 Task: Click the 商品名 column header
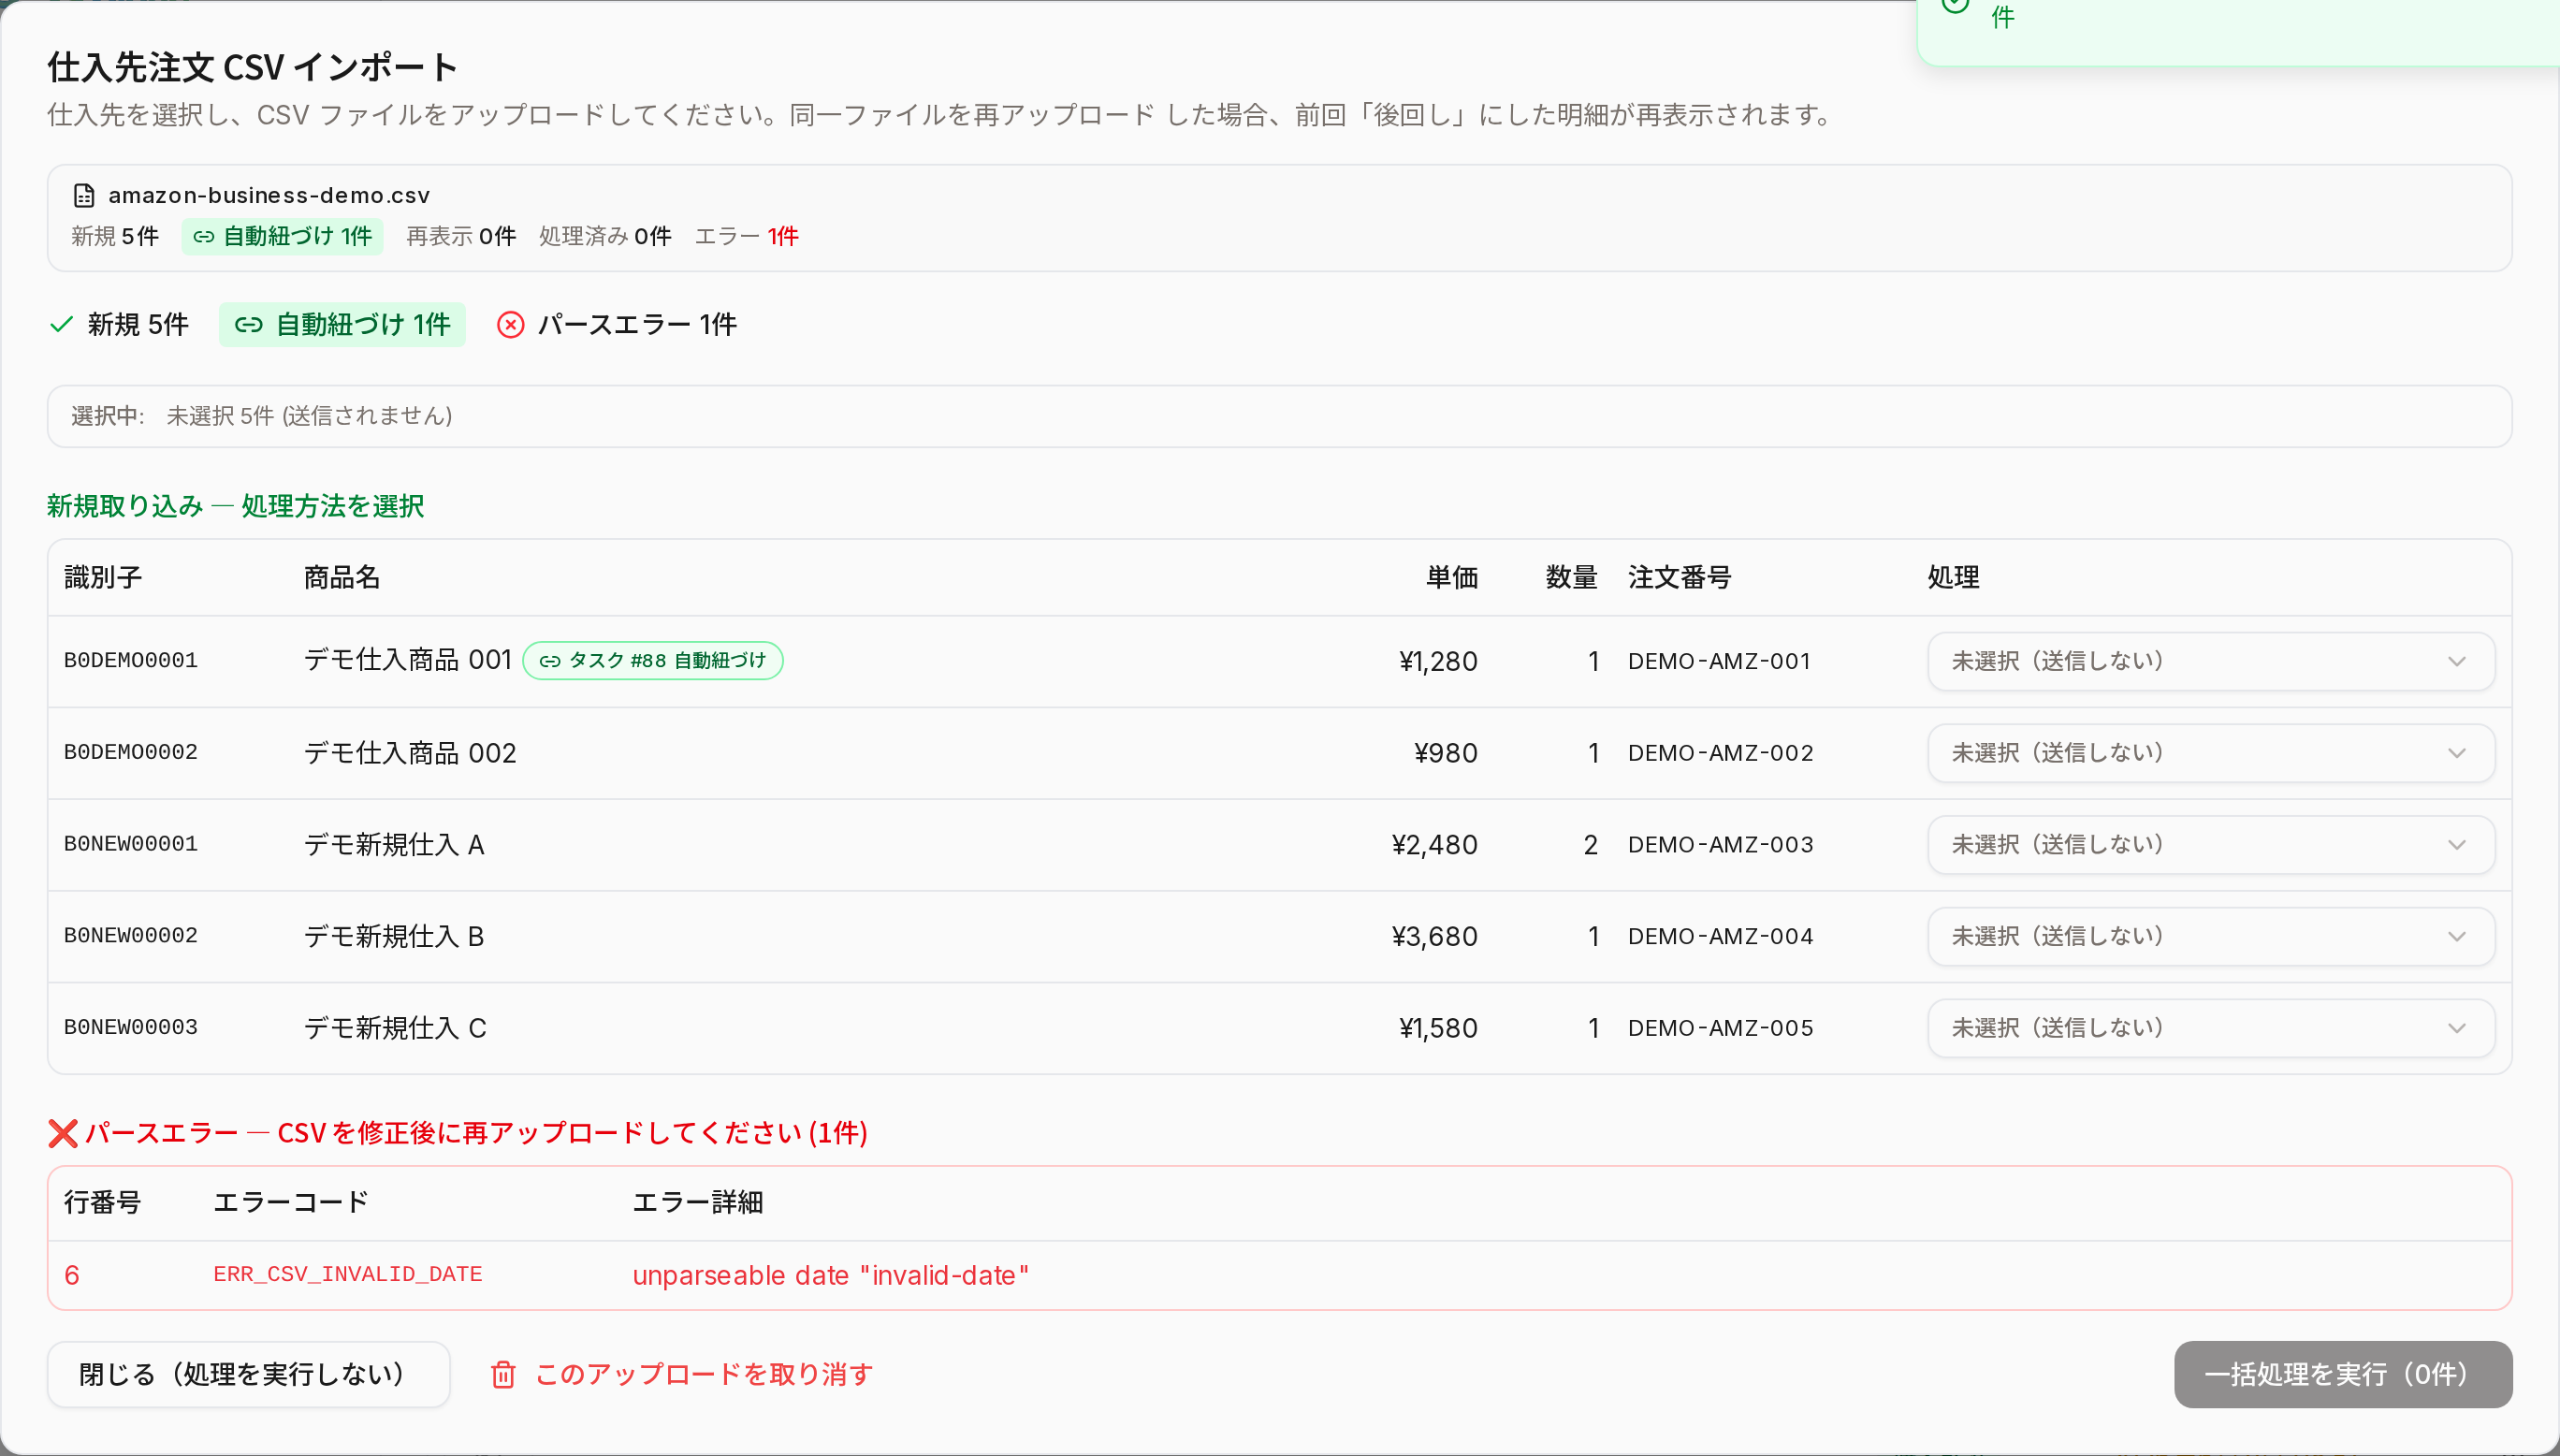342,578
